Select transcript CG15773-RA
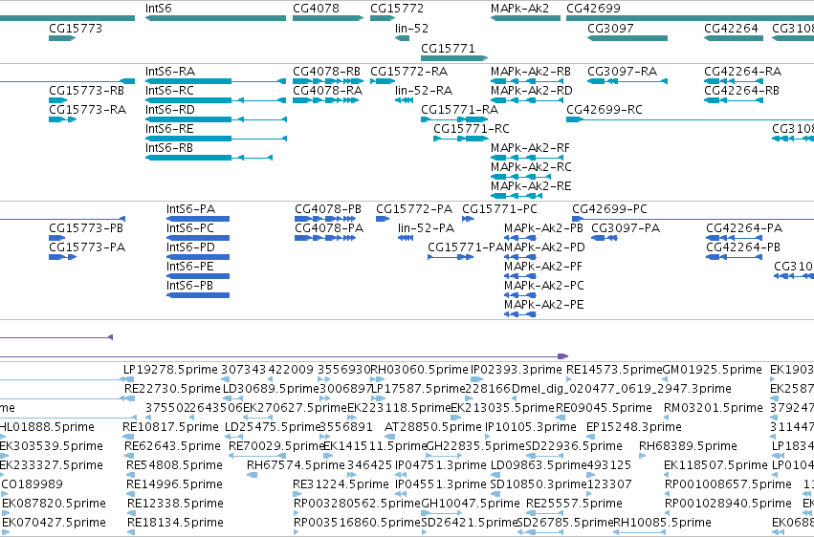The width and height of the screenshot is (814, 537). 62,119
